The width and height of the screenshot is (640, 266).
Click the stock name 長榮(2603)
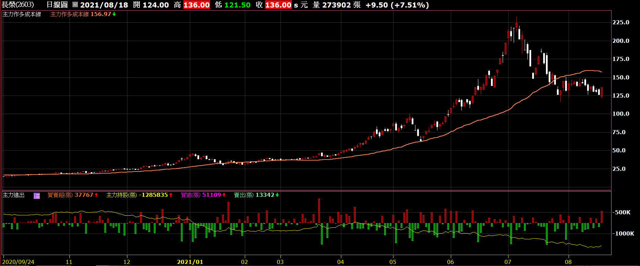coord(18,5)
